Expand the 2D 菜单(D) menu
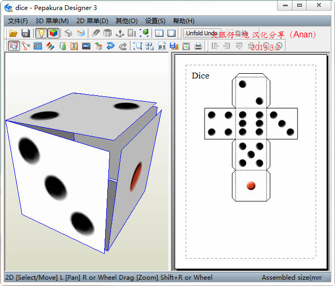The image size is (335, 286). pyautogui.click(x=92, y=21)
